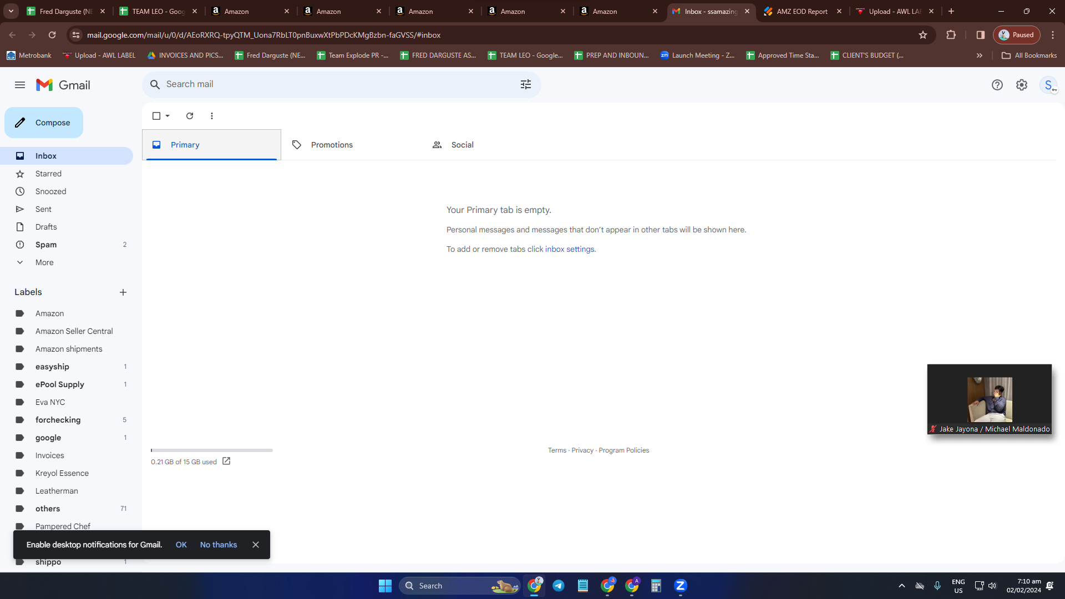Click the Compose button
This screenshot has width=1065, height=599.
point(44,123)
